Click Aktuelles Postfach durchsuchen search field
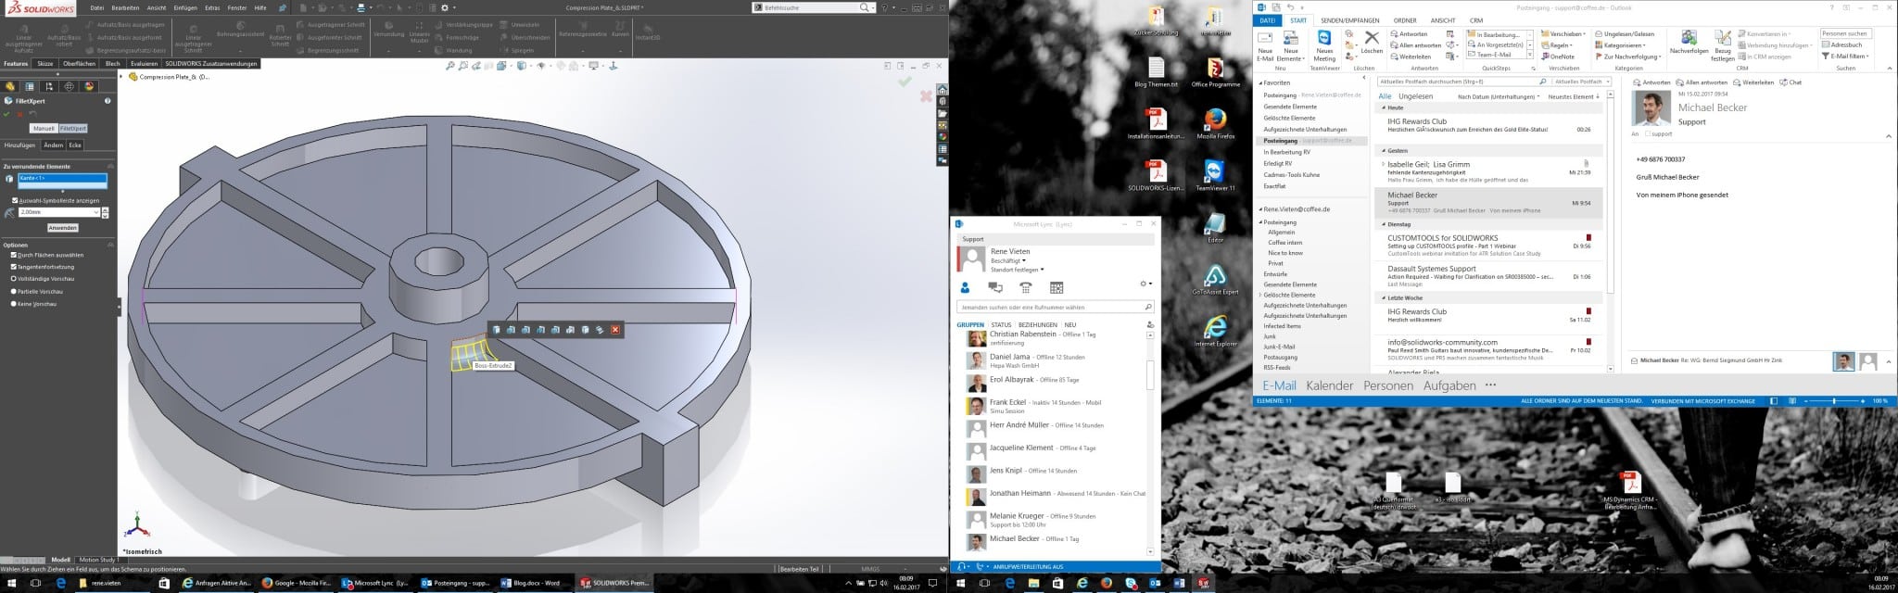Screen dimensions: 1898x593 click(x=1464, y=82)
